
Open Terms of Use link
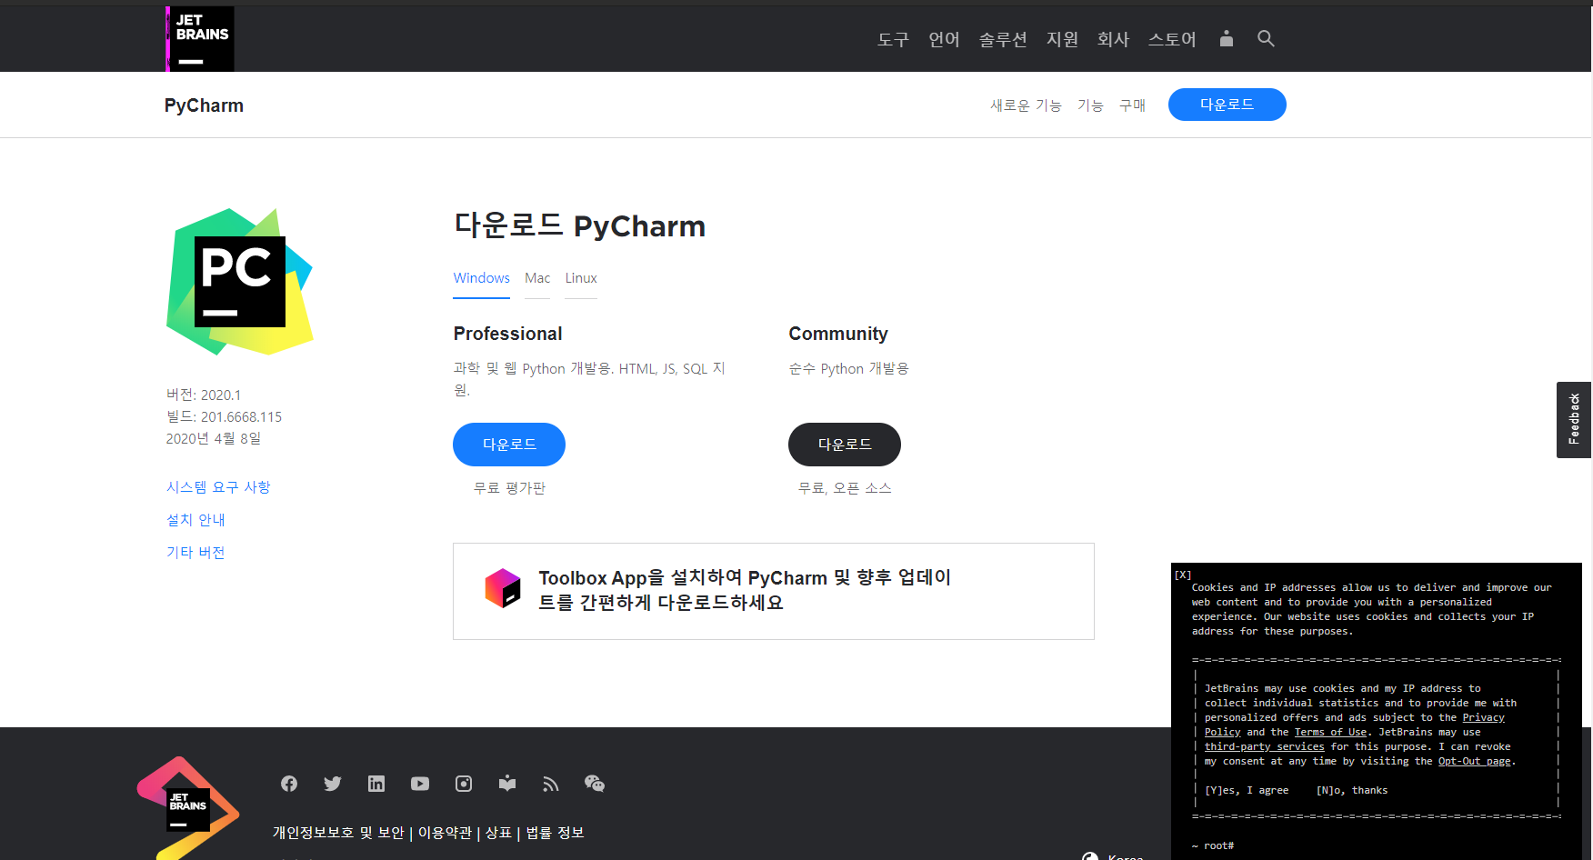(x=1330, y=732)
